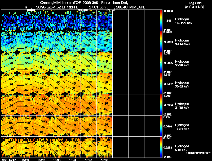This screenshot has width=212, height=161.
Task: Click the '350T15:17' time label
Action: click(9, 160)
